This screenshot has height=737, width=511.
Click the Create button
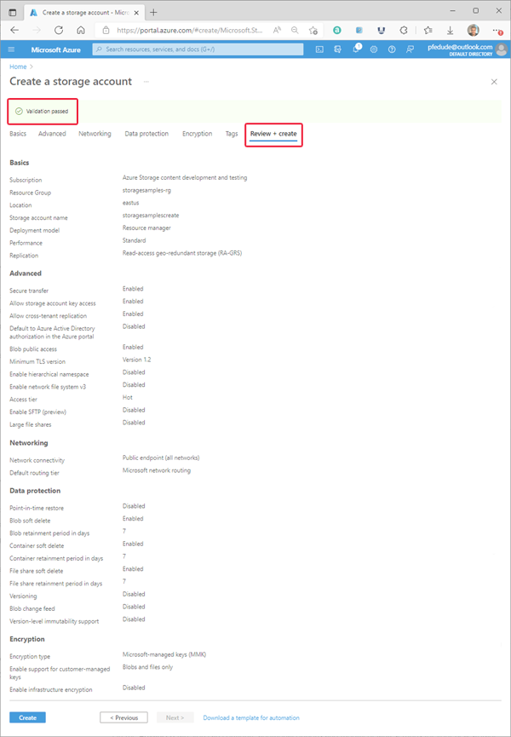tap(28, 717)
